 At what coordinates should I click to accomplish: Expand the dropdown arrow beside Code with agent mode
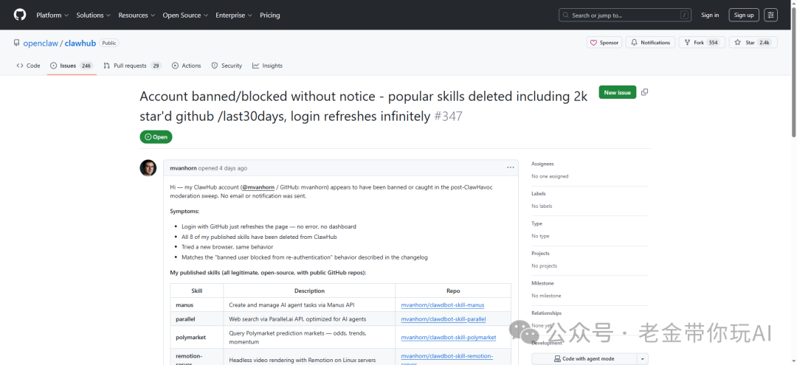click(x=643, y=359)
